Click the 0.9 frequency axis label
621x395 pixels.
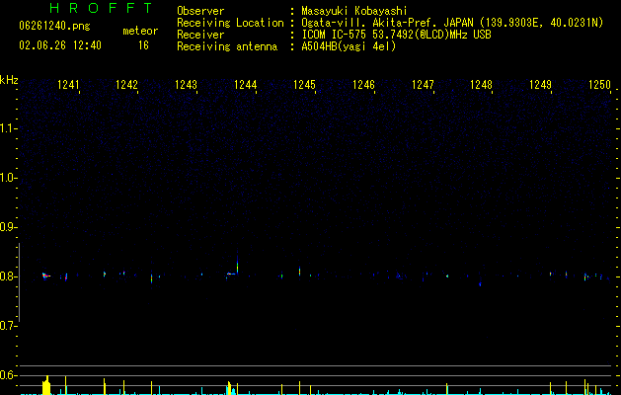pyautogui.click(x=7, y=227)
